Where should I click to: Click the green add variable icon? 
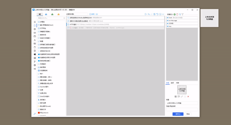point(175,15)
